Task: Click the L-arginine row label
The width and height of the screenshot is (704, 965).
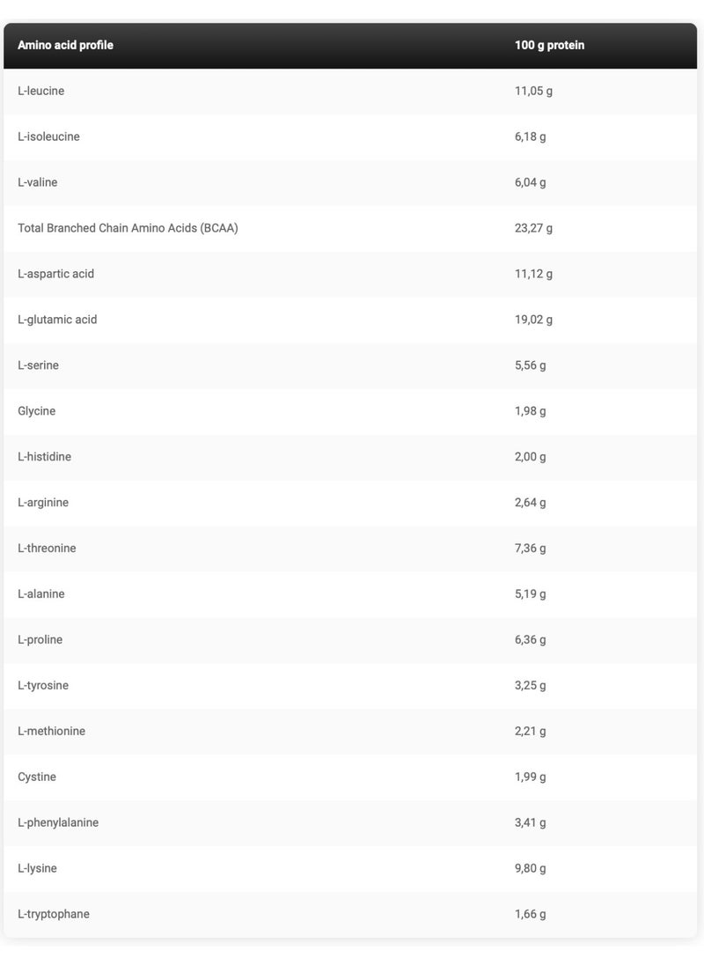Action: point(43,502)
